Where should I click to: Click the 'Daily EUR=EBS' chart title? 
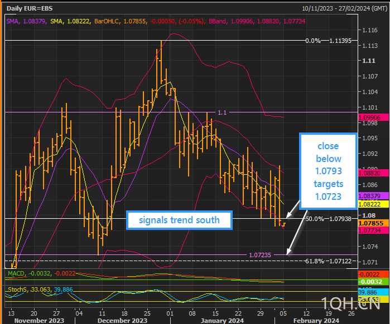(x=30, y=8)
